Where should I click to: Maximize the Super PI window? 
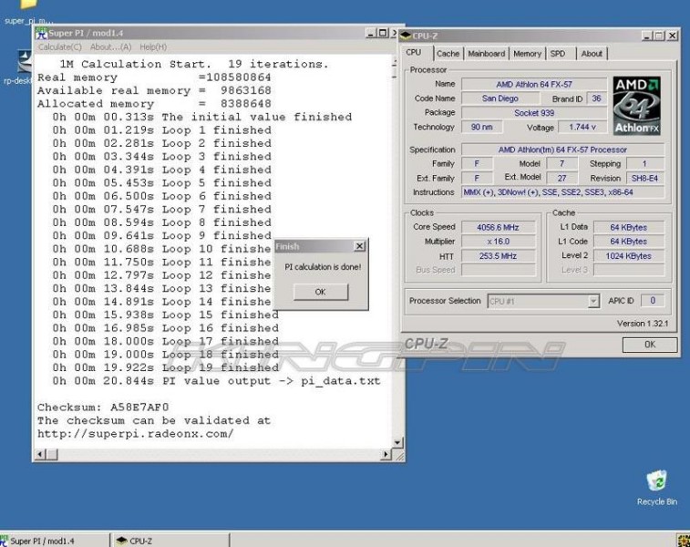(x=383, y=33)
